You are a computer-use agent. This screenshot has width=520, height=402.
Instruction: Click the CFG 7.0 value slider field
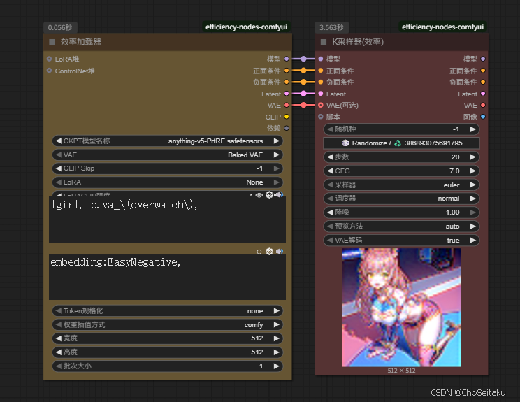pos(401,171)
